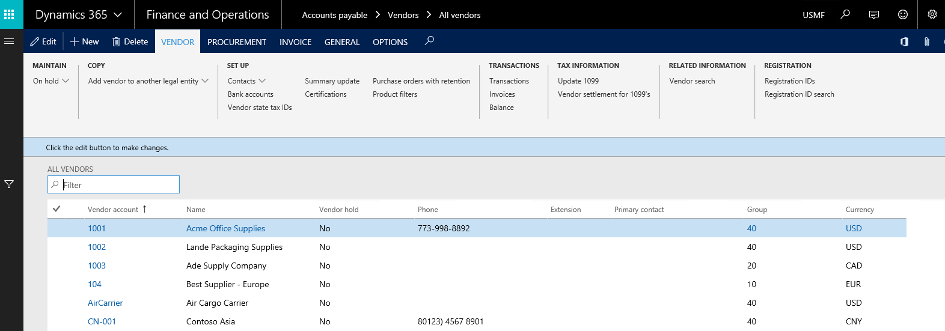This screenshot has height=331, width=945.
Task: Open the app launcher waffle icon
Action: 9,14
